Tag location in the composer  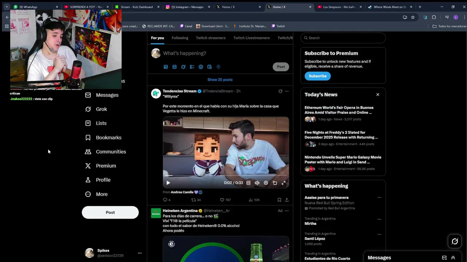[x=218, y=67]
